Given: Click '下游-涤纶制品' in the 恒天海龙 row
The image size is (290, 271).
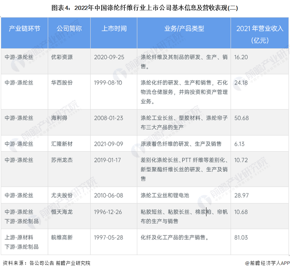Looking at the screenshot, I should [22, 221].
